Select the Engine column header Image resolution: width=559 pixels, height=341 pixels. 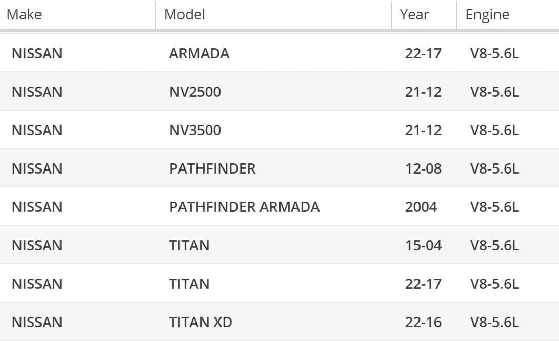pos(487,14)
